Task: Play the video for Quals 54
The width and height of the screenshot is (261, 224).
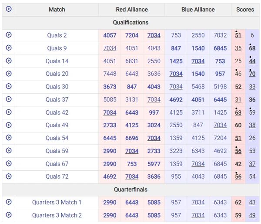Action: click(x=8, y=138)
